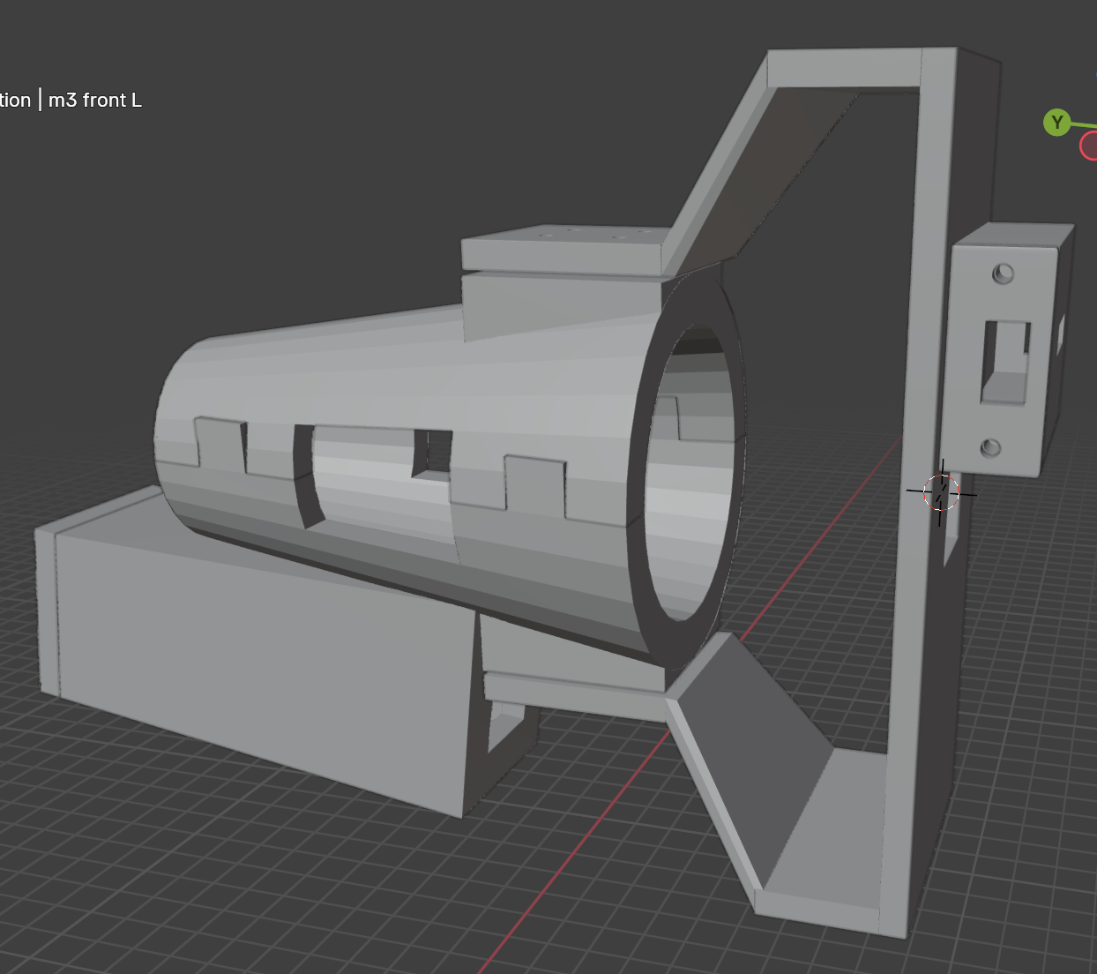Screen dimensions: 1097x974
Task: Click the green Y axis gizmo ball
Action: pyautogui.click(x=1056, y=123)
